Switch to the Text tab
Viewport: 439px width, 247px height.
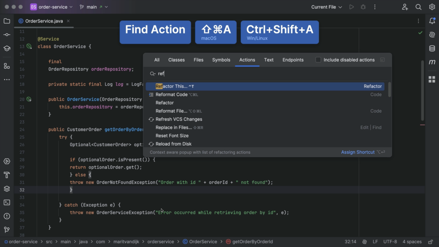point(269,60)
